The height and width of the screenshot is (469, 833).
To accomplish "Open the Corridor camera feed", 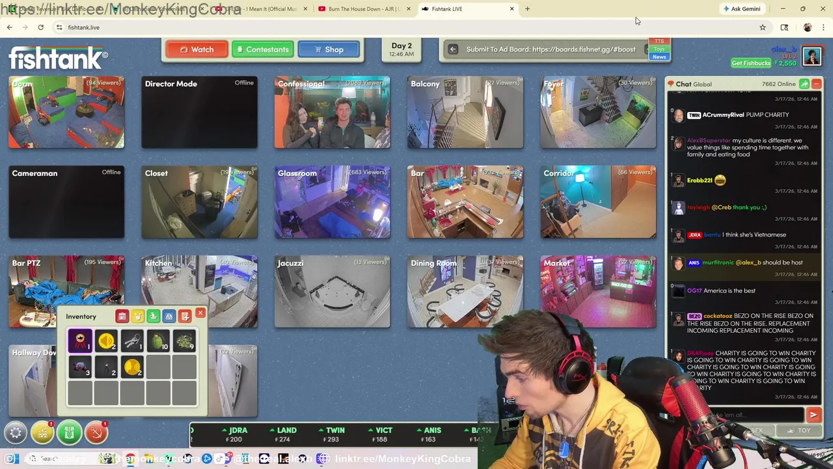I will click(x=598, y=202).
